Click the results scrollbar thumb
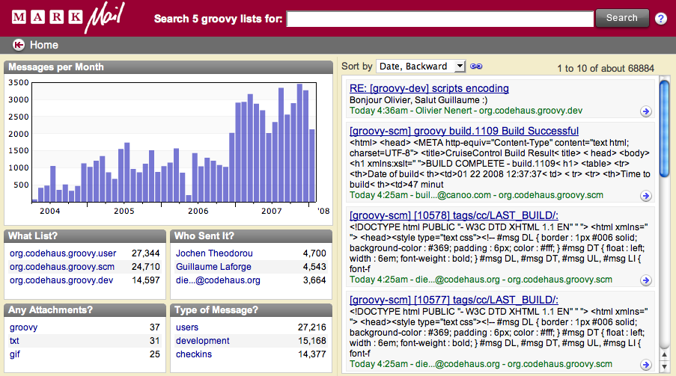676x376 pixels. click(664, 129)
